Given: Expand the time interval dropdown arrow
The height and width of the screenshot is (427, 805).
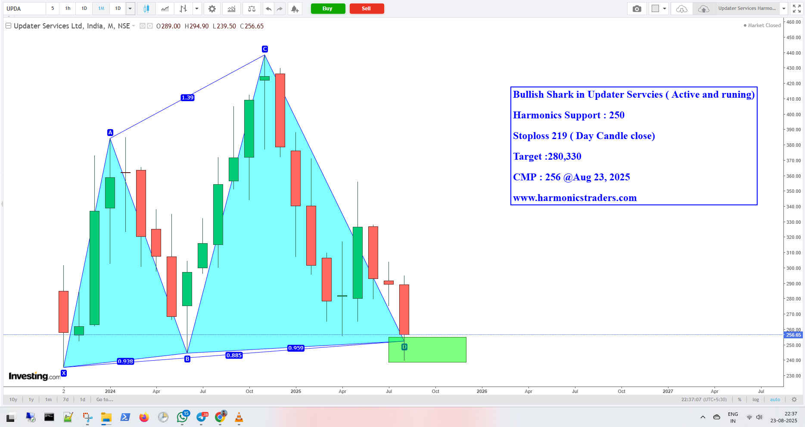Looking at the screenshot, I should (130, 9).
